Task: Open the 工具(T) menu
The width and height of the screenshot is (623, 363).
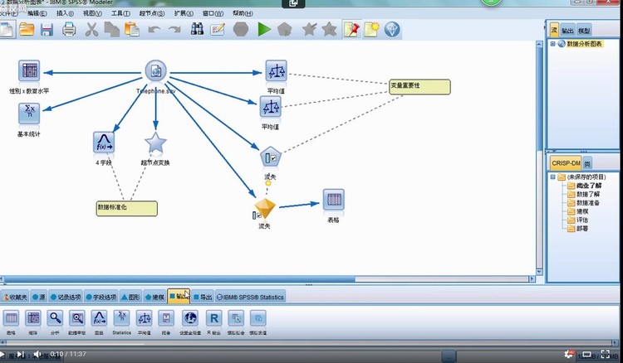Action: (120, 13)
